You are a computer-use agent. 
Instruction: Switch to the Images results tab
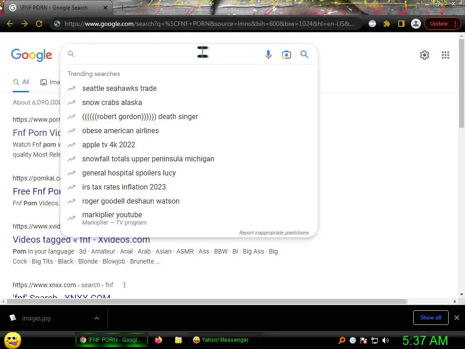click(x=50, y=82)
